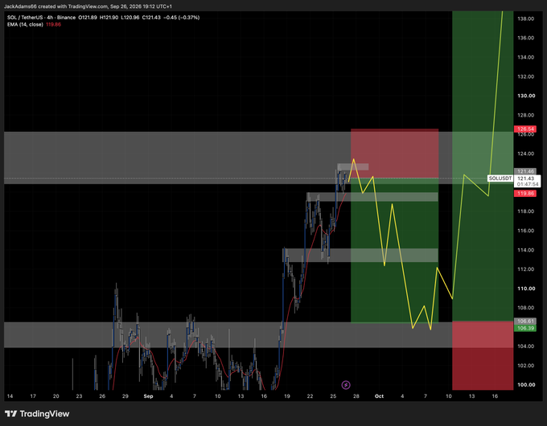Click the 116.00 price axis label
Image resolution: width=547 pixels, height=426 pixels.
[526, 231]
